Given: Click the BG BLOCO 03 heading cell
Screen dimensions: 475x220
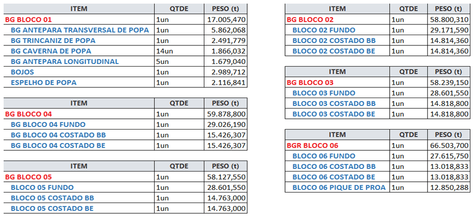Looking at the screenshot, I should point(337,83).
